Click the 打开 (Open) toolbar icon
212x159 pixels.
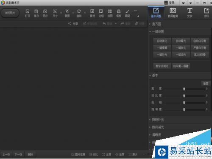28,13
